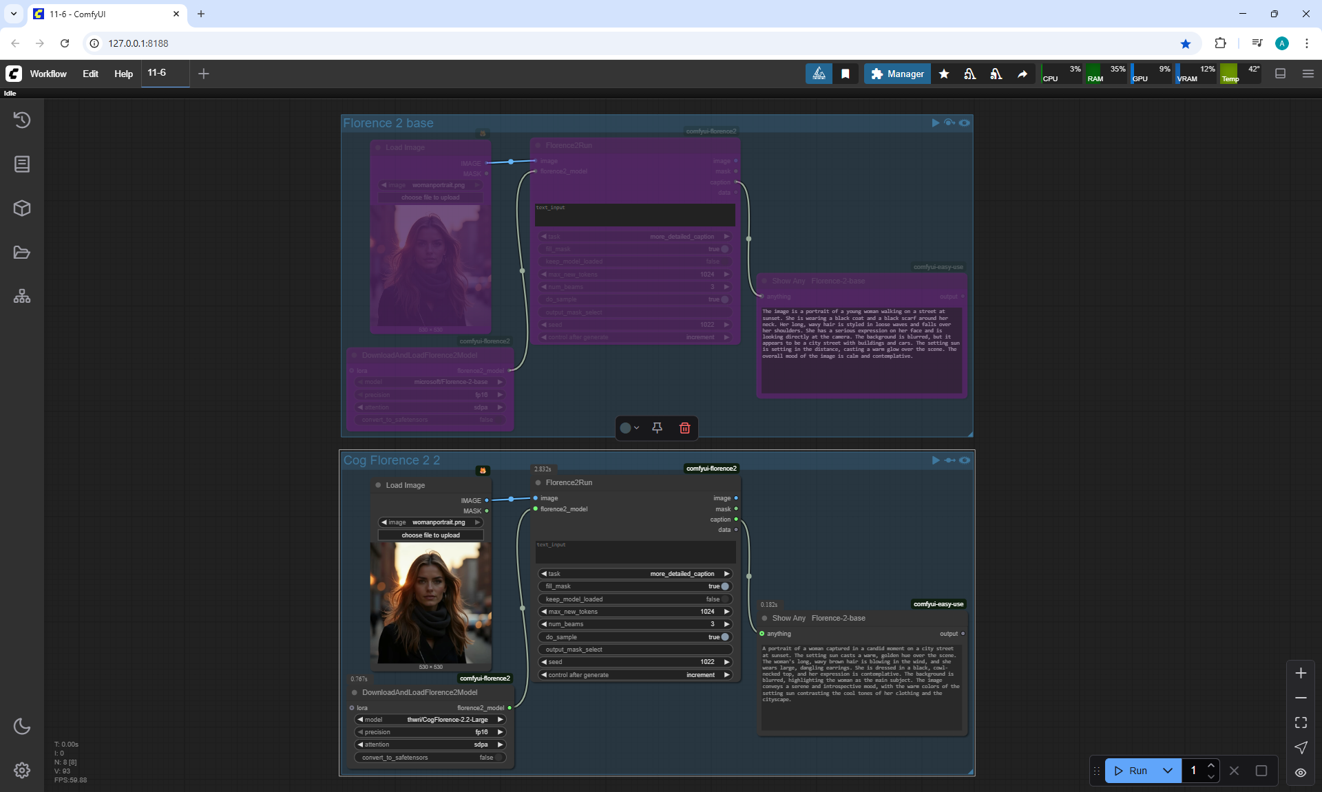
Task: Open the node library sidebar icon
Action: coord(22,164)
